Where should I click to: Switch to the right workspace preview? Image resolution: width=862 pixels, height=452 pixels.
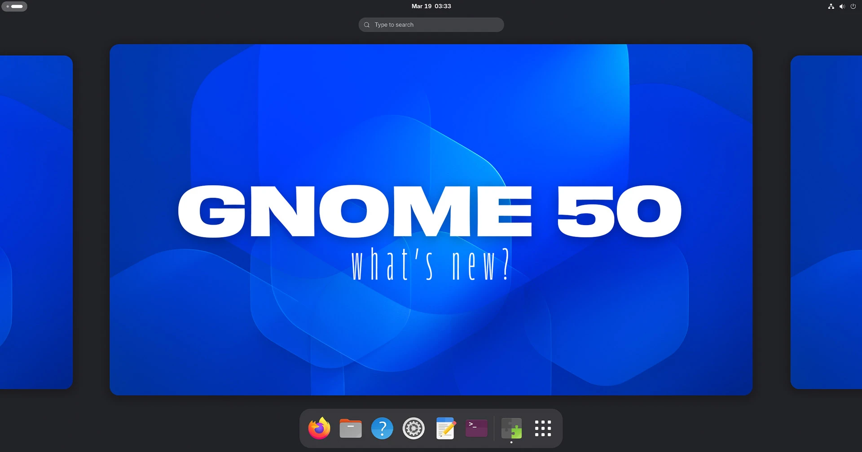click(x=826, y=222)
